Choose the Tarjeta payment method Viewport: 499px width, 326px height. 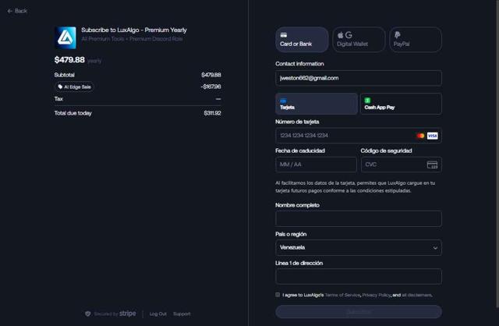coord(317,104)
